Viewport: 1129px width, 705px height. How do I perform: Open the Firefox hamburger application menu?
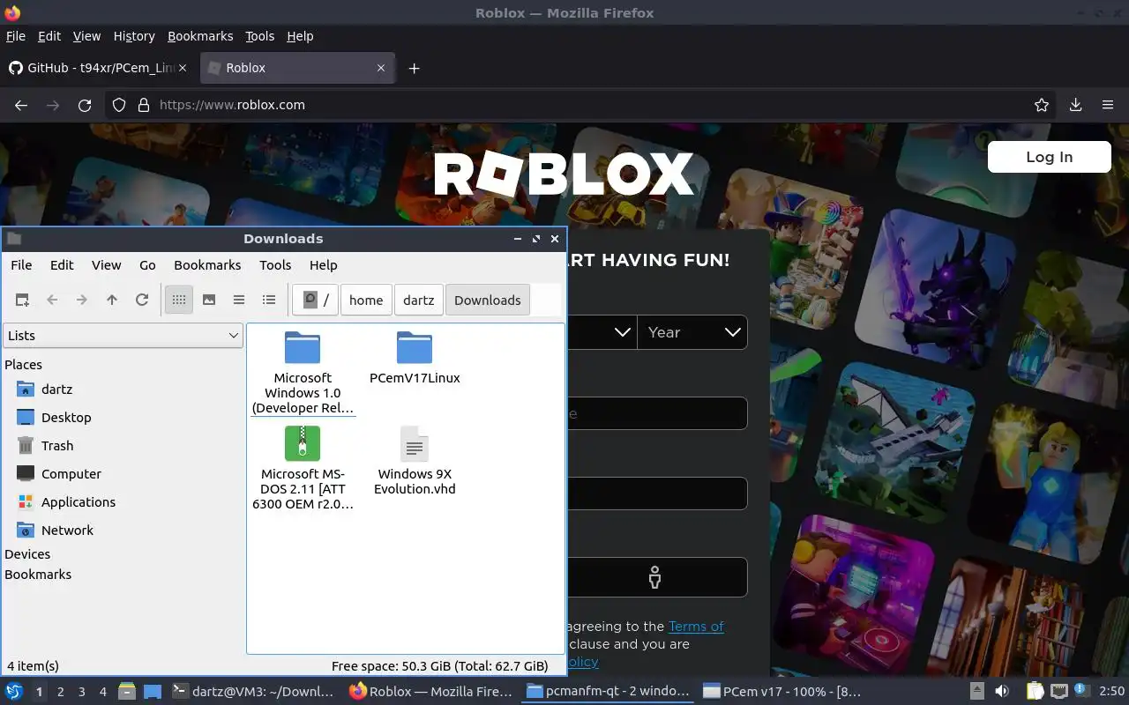tap(1108, 105)
